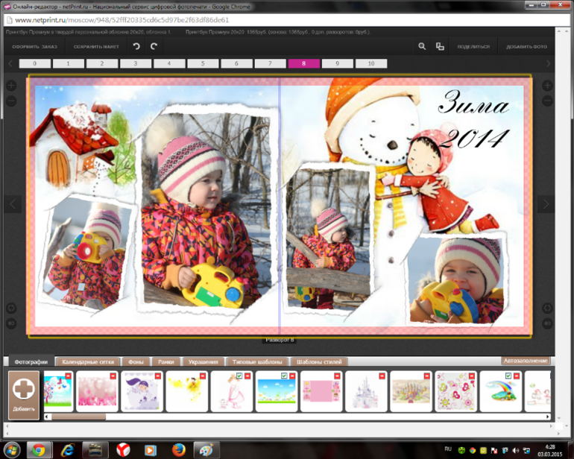Click the Оформить заказ button
The width and height of the screenshot is (574, 459).
point(34,46)
